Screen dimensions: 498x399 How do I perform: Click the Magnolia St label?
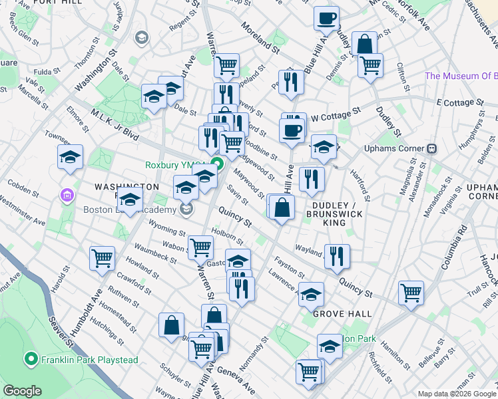407,176
